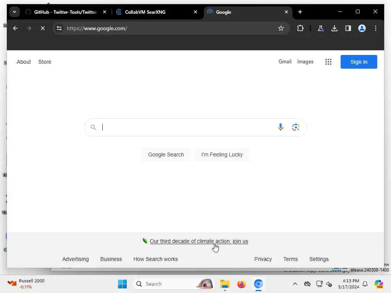Click the magnifier icon in search box
This screenshot has height=293, width=391.
93,127
